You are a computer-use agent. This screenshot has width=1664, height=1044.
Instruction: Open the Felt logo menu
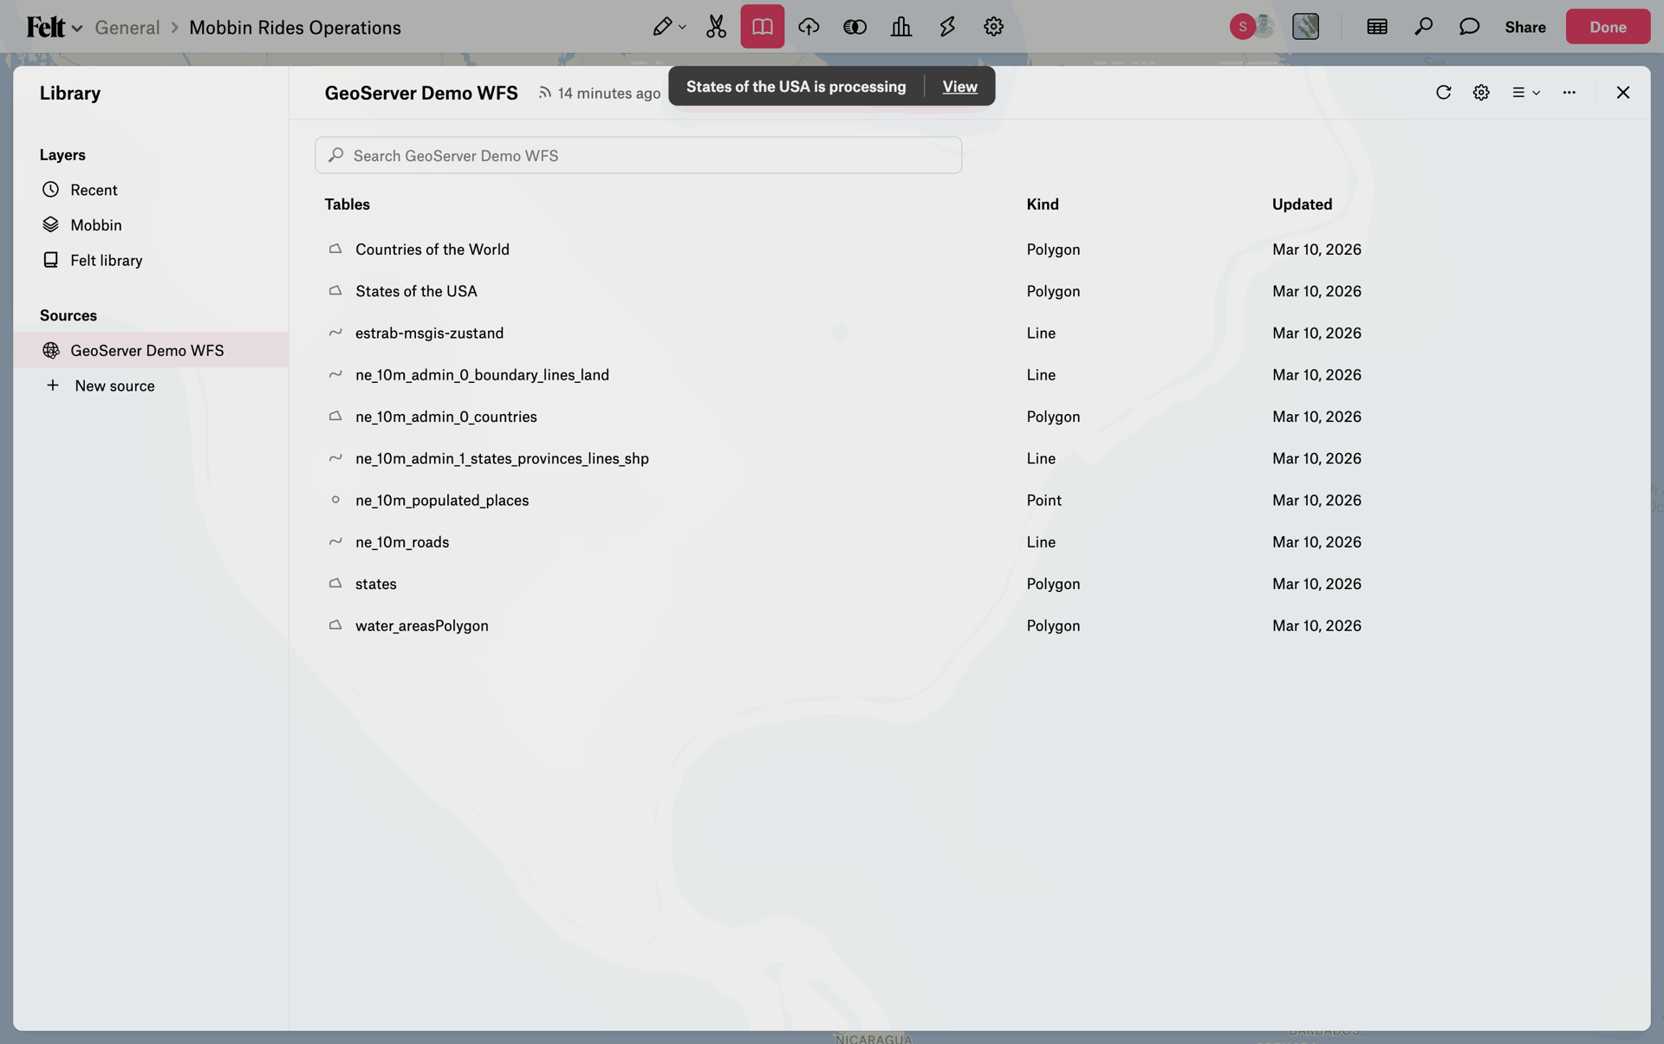tap(54, 27)
